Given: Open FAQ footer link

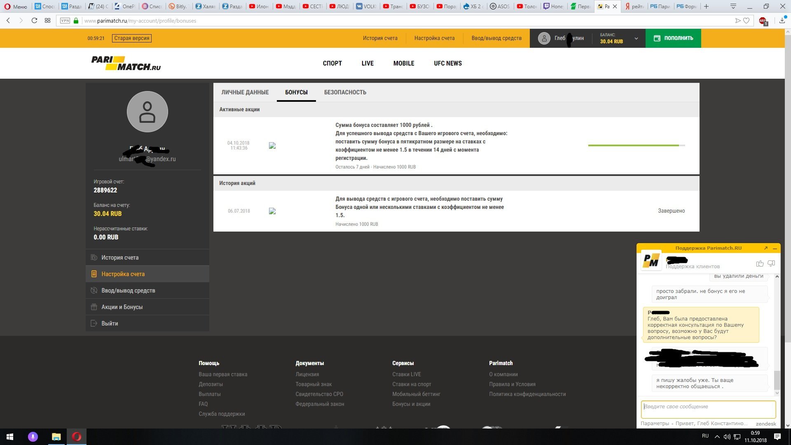Looking at the screenshot, I should coord(203,404).
